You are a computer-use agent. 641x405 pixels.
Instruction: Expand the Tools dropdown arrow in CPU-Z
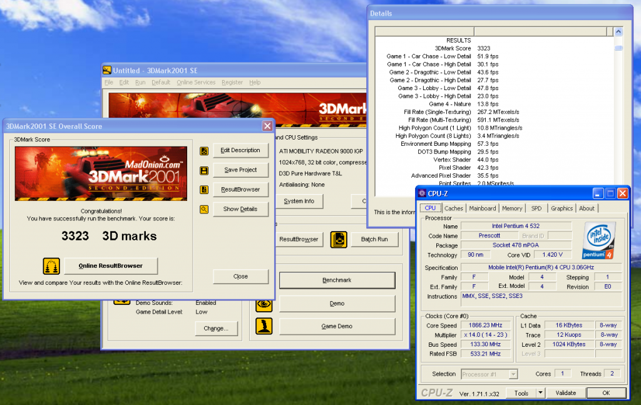[x=540, y=393]
